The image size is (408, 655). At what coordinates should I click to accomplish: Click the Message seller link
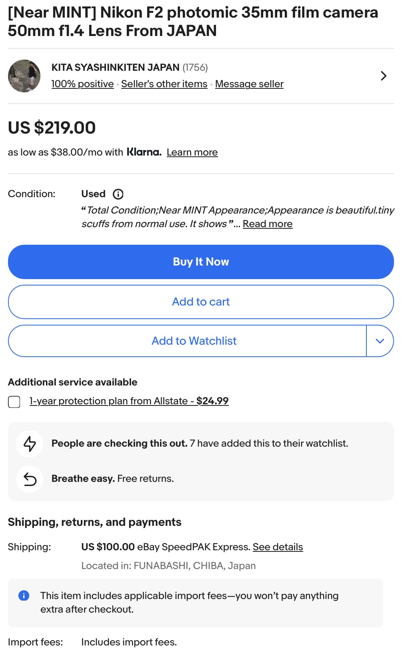click(x=249, y=84)
